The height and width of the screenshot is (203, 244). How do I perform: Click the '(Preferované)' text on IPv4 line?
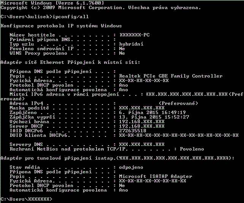tap(178, 103)
